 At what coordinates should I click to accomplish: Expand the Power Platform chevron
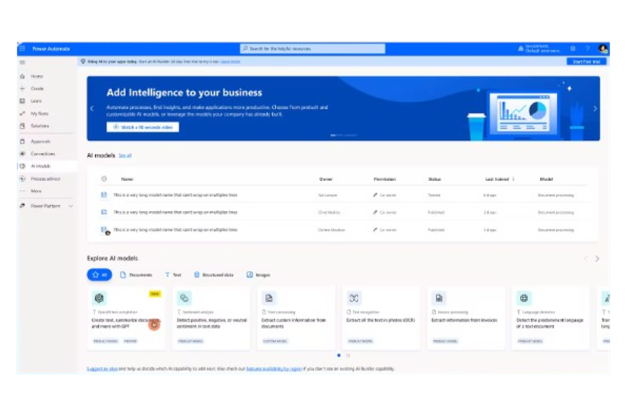(71, 206)
